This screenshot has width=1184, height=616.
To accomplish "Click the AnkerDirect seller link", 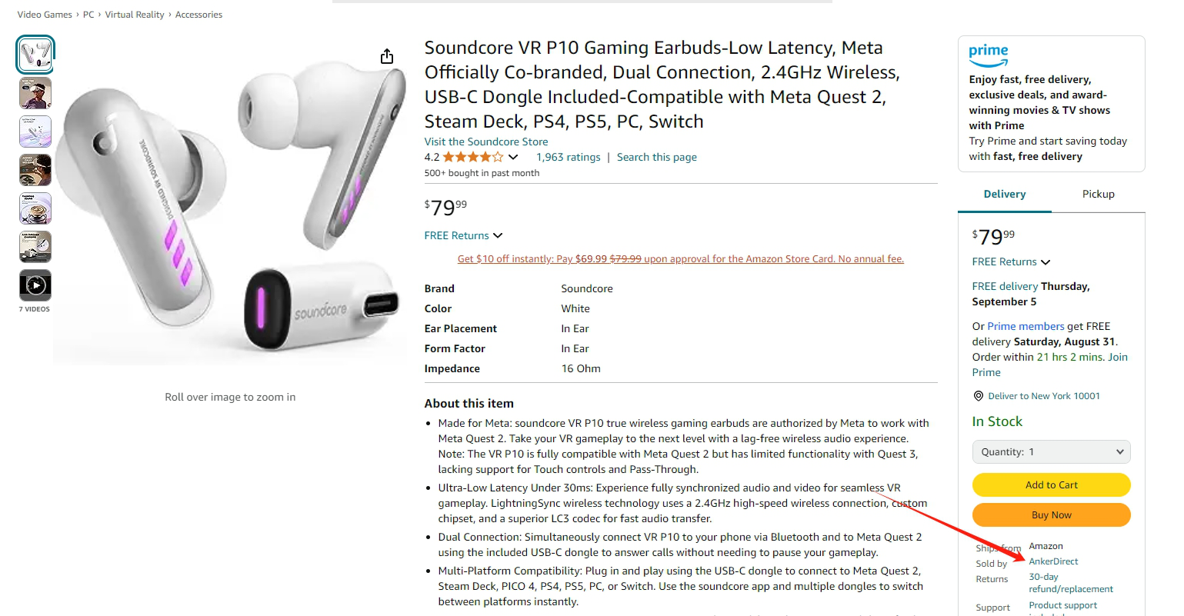I will (1053, 561).
